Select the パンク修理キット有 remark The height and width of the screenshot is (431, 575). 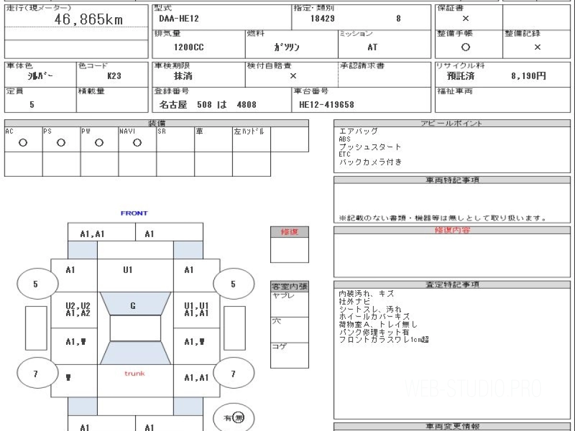point(374,332)
